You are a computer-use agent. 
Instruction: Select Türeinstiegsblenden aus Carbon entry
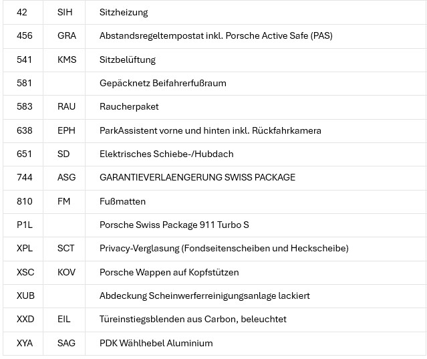(193, 319)
